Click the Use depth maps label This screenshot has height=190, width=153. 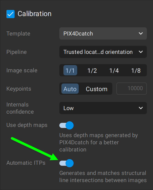(x=27, y=125)
